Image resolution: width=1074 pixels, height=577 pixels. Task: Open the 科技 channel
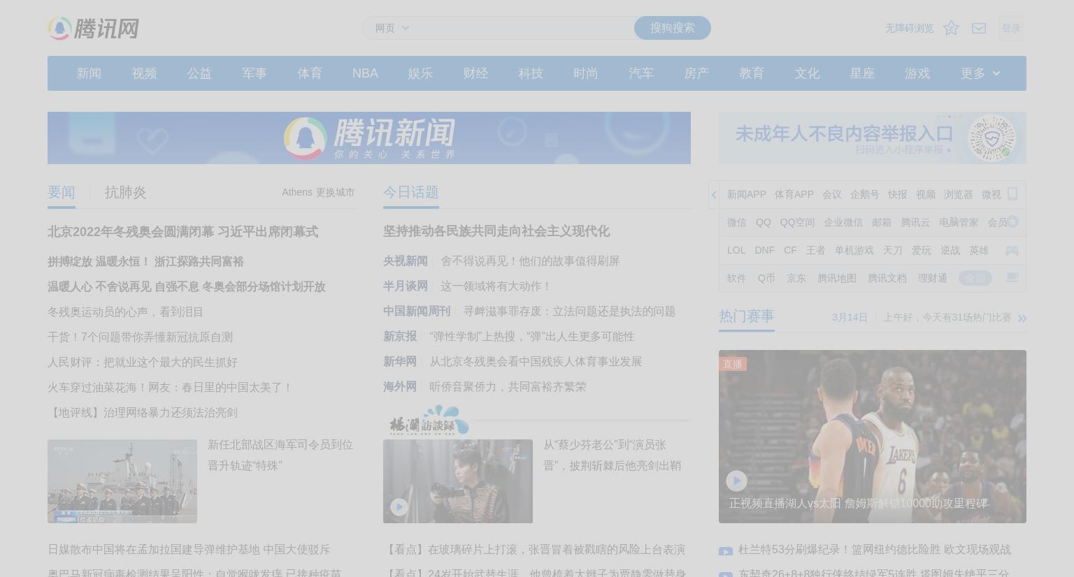coord(531,73)
